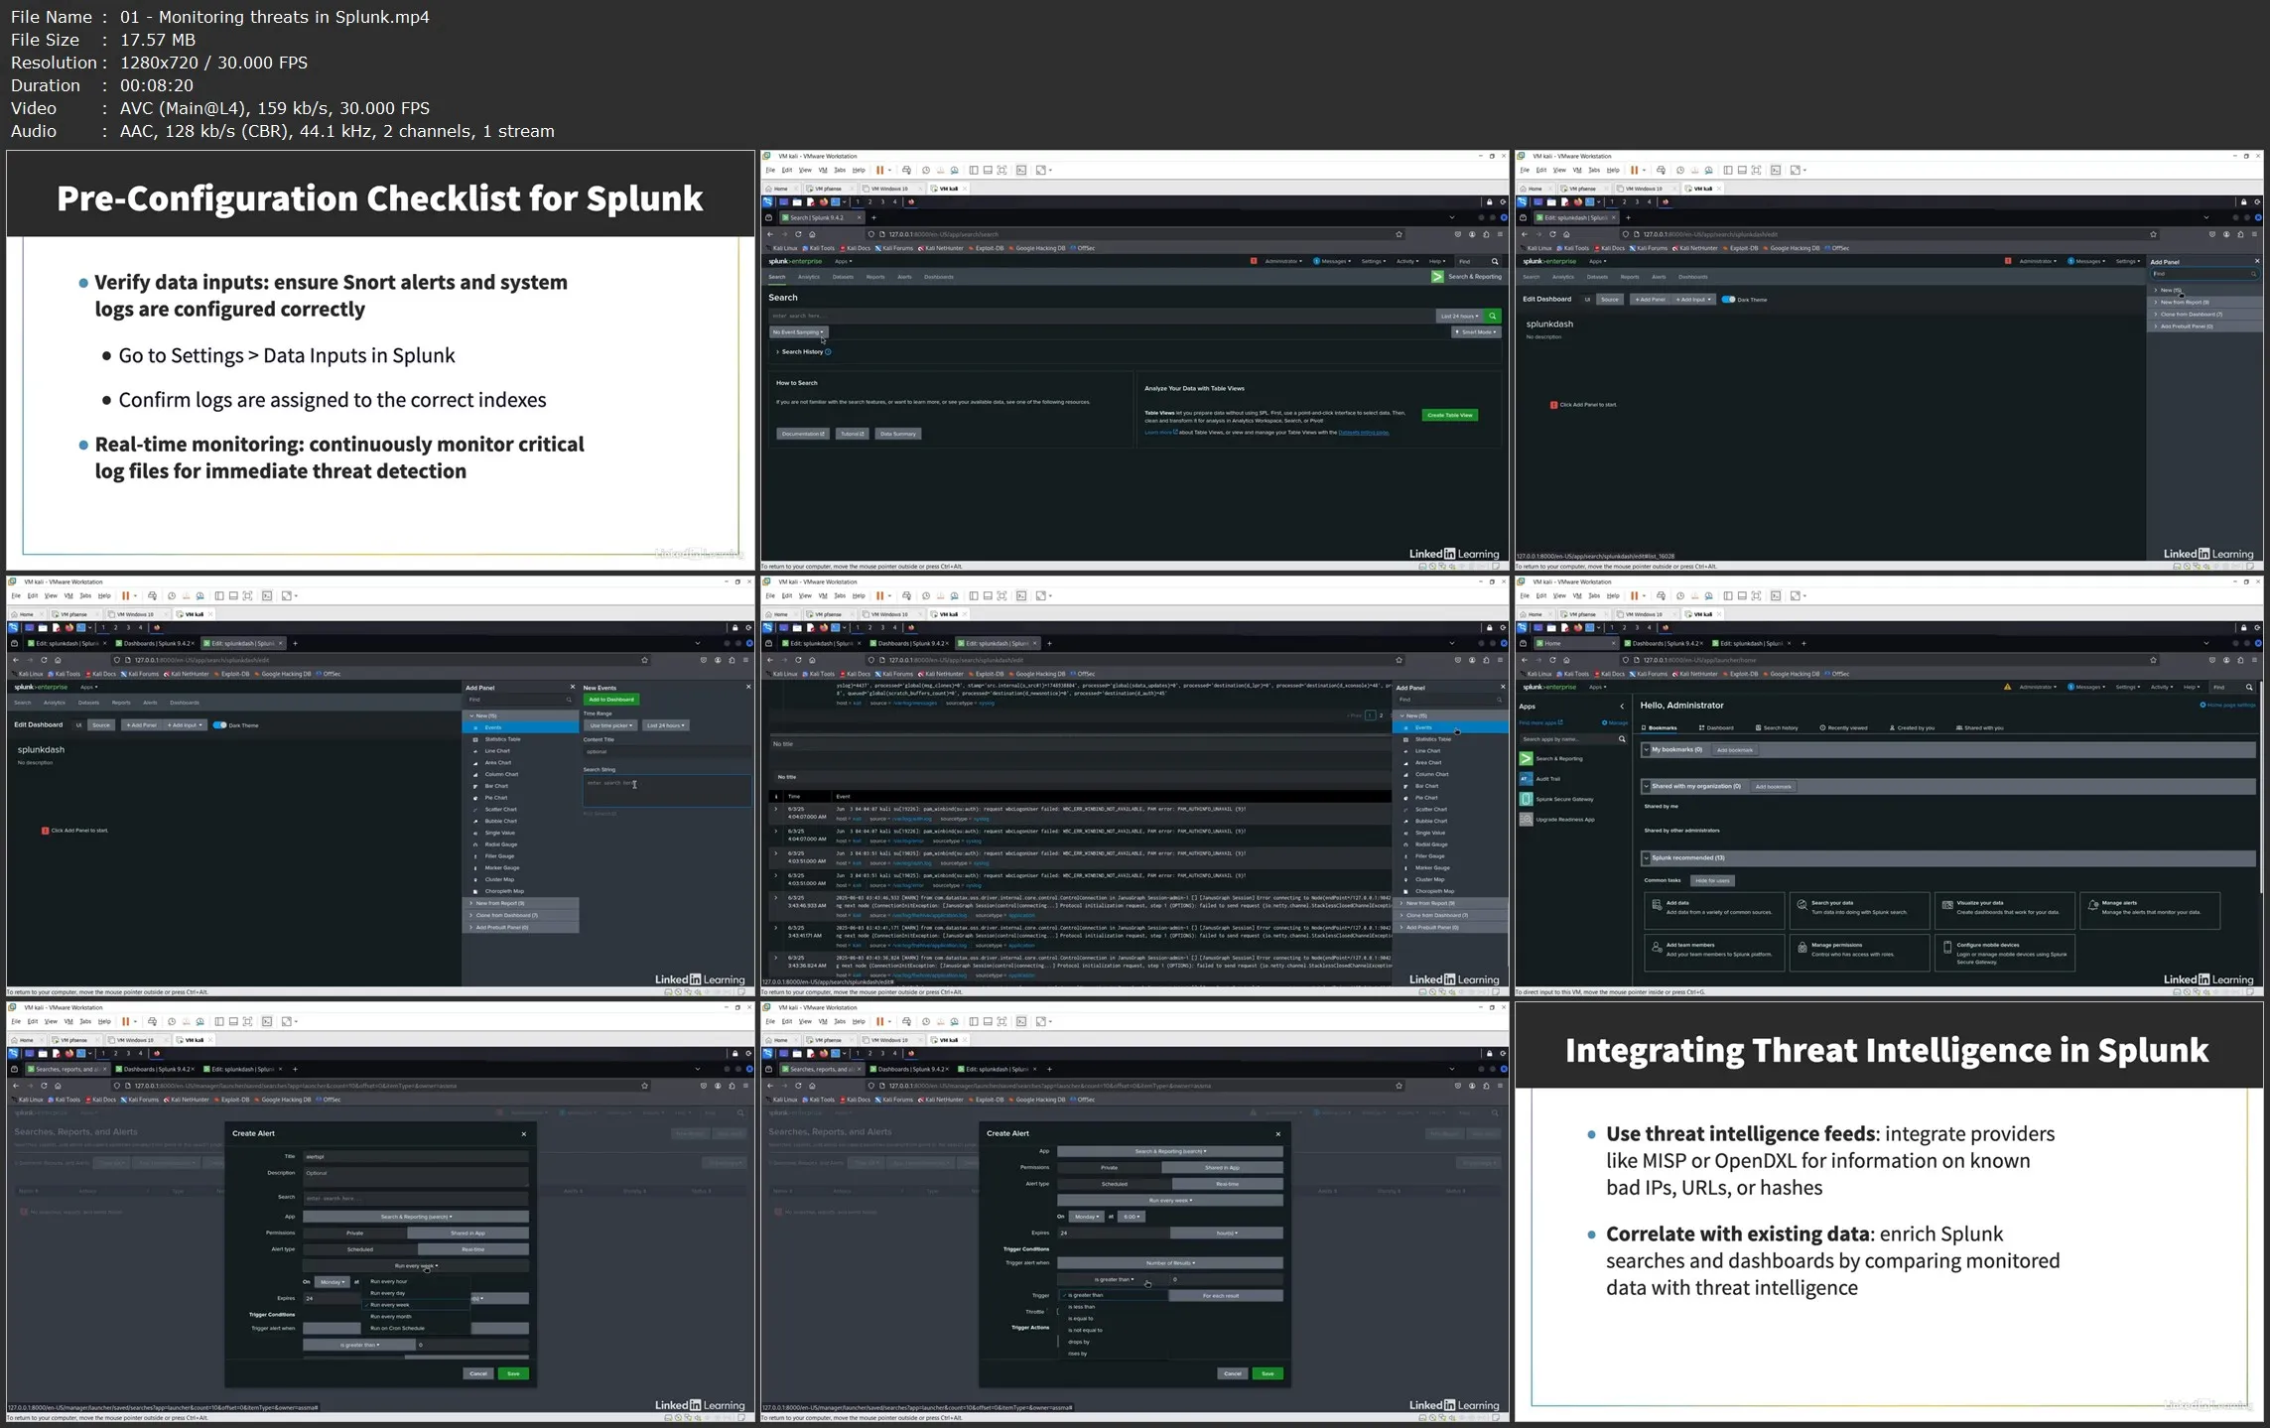Open the Number of Results dropdown
The height and width of the screenshot is (1428, 2270).
point(1170,1263)
